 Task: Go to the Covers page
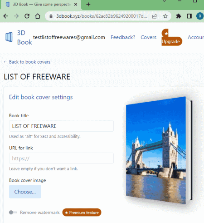click(148, 37)
